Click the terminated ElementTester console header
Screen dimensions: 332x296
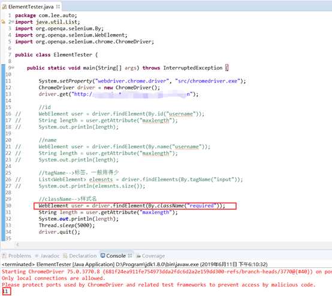click(135, 264)
